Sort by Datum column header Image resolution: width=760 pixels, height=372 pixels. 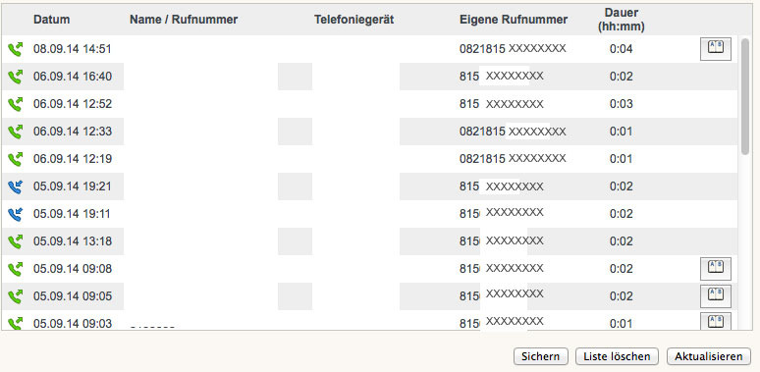point(51,20)
